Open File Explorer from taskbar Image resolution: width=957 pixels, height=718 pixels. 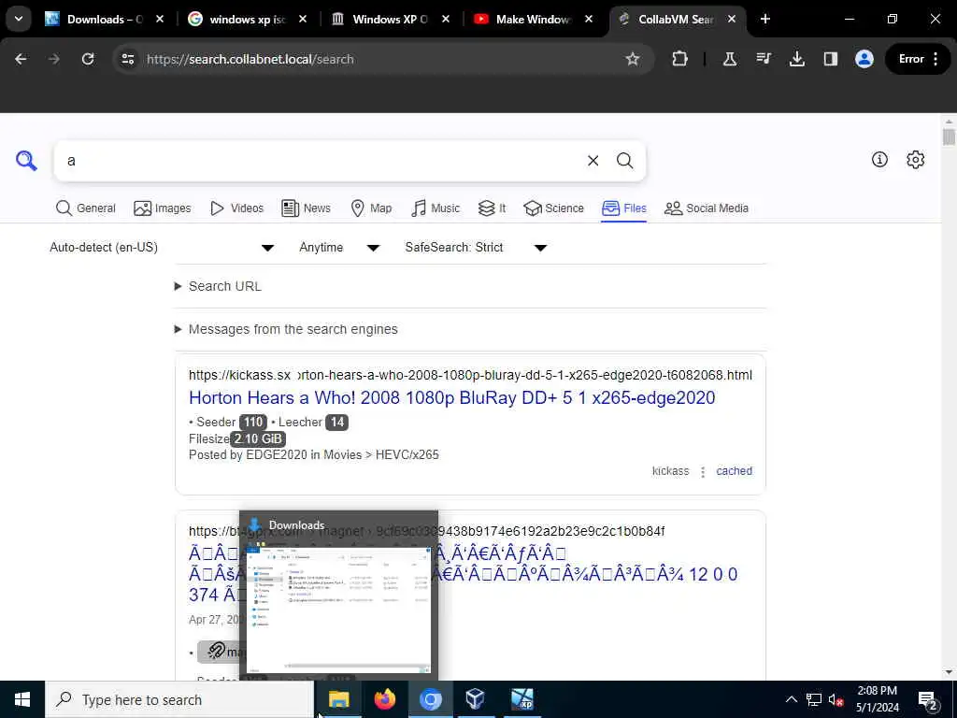point(338,699)
